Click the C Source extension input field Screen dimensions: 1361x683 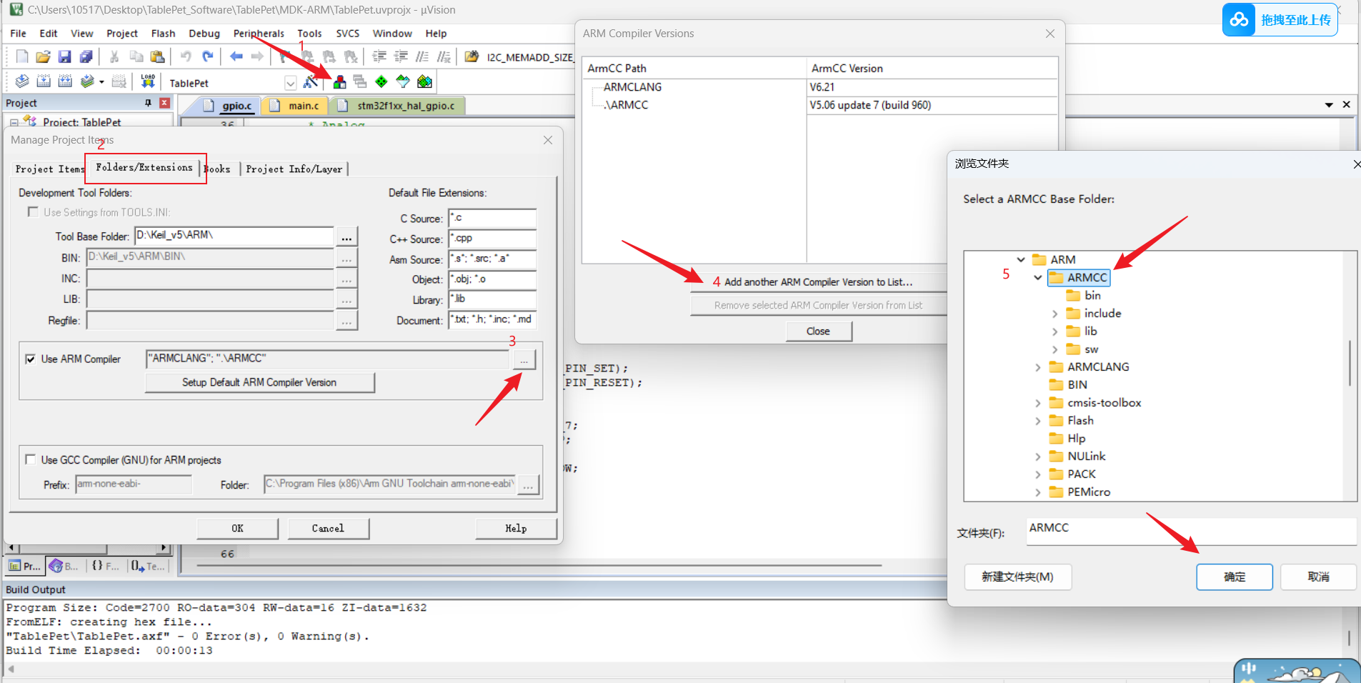click(492, 219)
